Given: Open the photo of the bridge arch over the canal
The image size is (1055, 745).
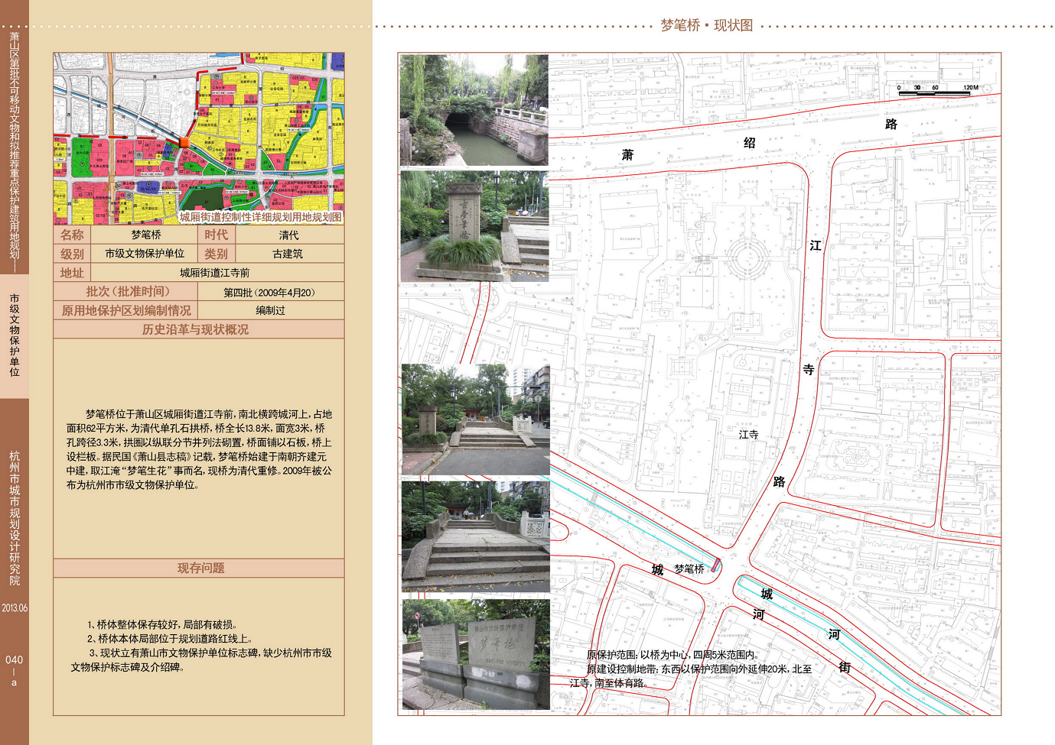Looking at the screenshot, I should pyautogui.click(x=474, y=110).
